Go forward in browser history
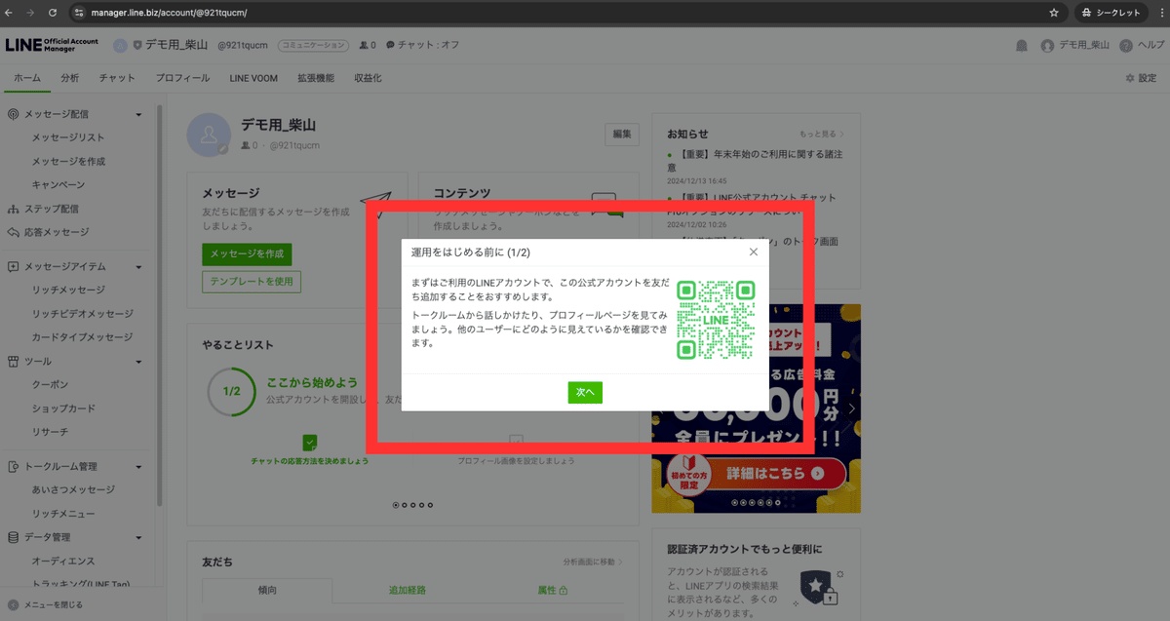The image size is (1170, 621). coord(30,13)
